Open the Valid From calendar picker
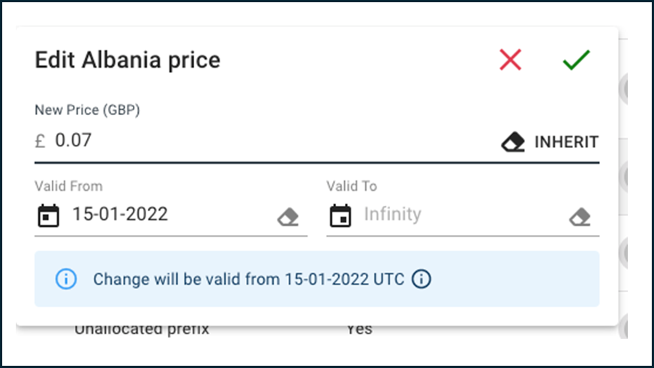The width and height of the screenshot is (654, 368). [x=49, y=216]
